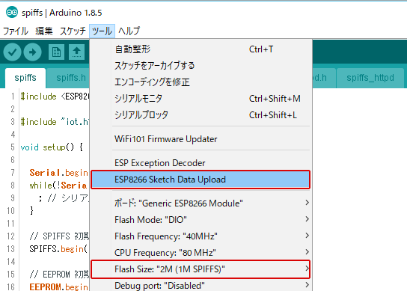
Task: Click the Verify checkmark toolbar icon
Action: [x=12, y=52]
